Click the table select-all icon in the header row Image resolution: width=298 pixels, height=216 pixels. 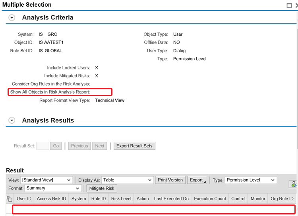(10, 199)
